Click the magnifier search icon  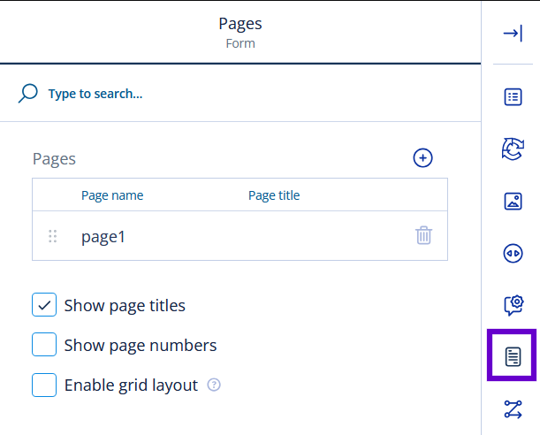point(27,94)
